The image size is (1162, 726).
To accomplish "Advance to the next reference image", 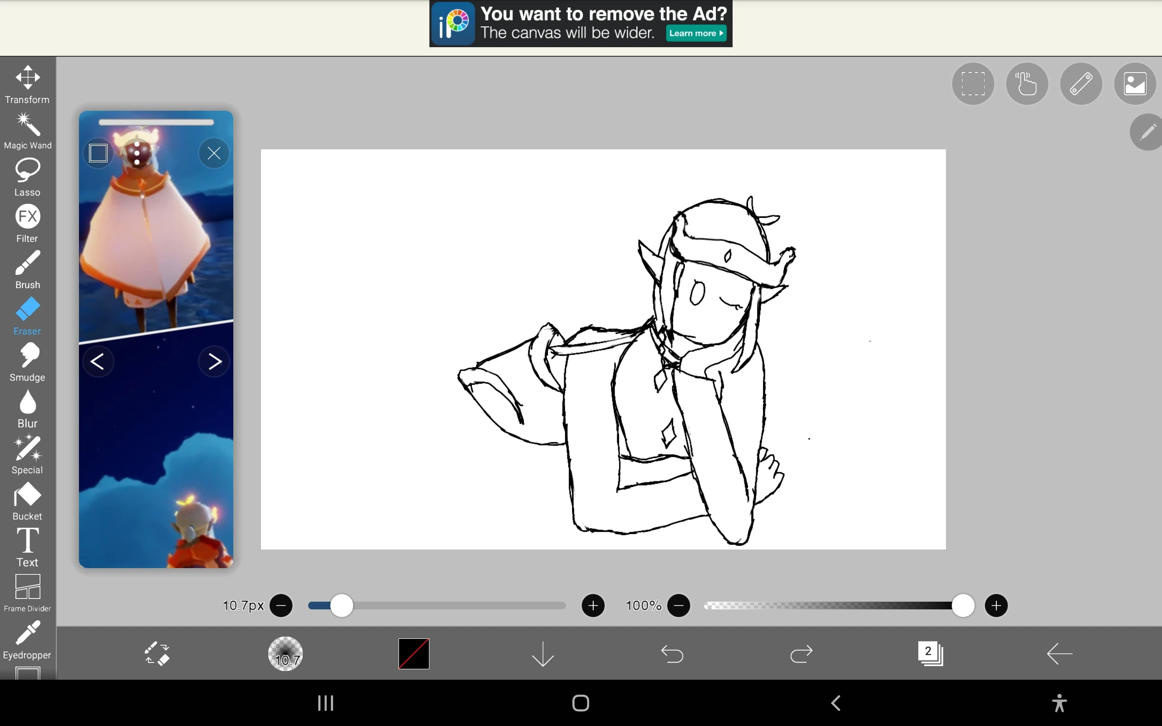I will pyautogui.click(x=214, y=361).
